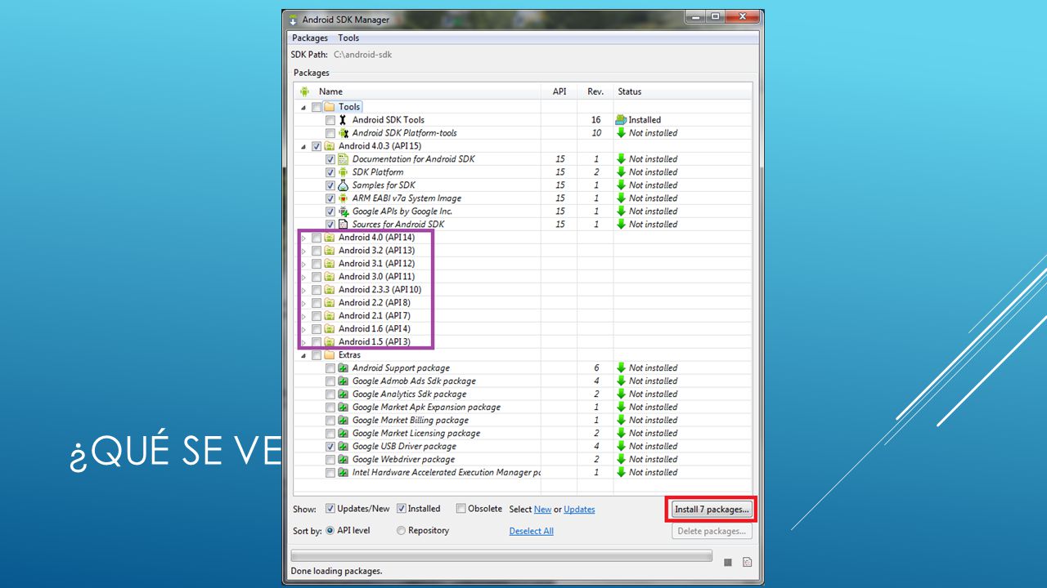Click the Install 7 packages button
This screenshot has width=1047, height=588.
(712, 510)
